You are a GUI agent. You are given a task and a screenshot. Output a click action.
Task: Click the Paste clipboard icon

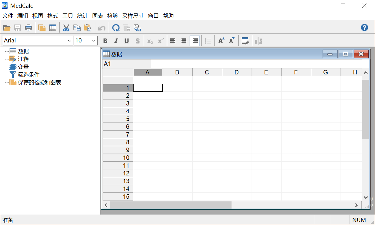tap(88, 28)
